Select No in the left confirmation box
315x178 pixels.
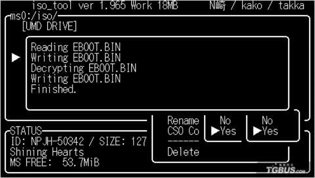pos(225,121)
